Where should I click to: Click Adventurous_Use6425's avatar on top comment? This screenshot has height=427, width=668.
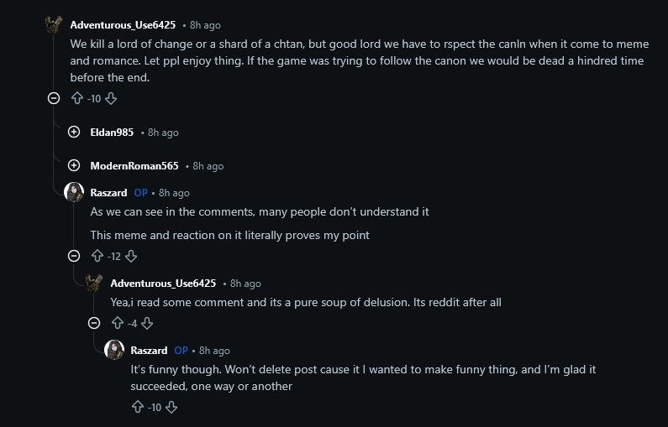[54, 24]
